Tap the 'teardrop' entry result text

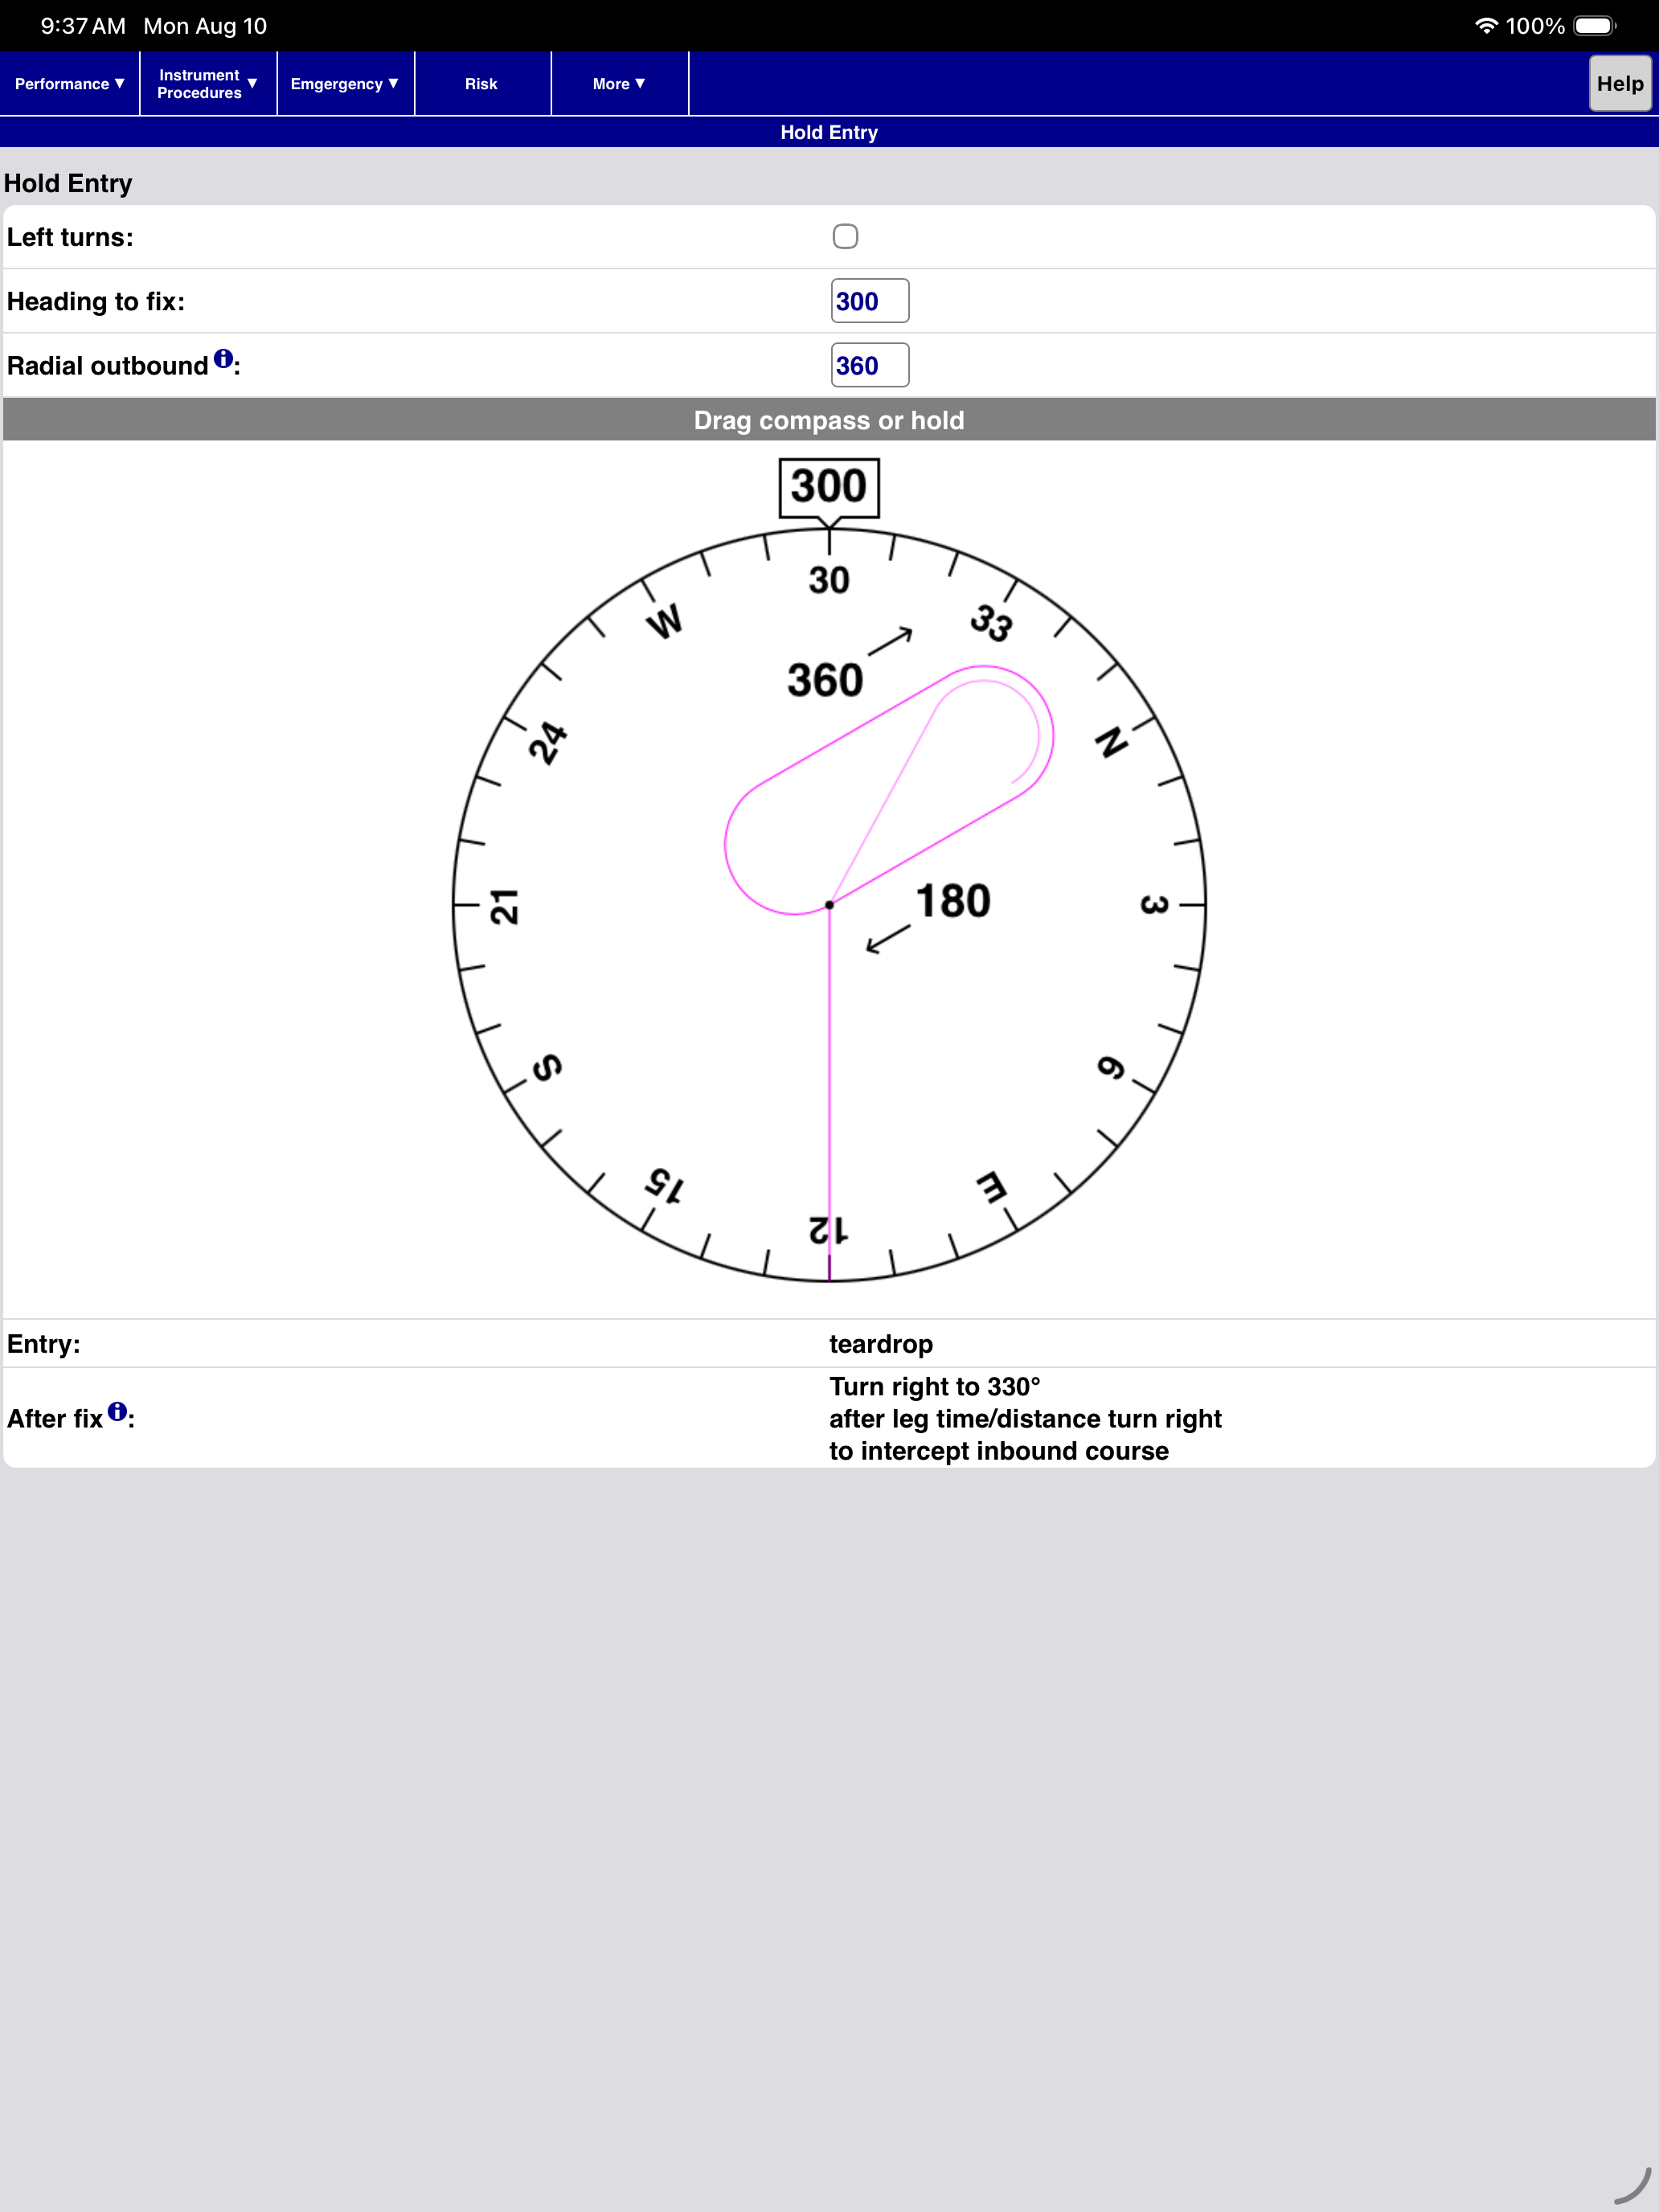(x=881, y=1344)
